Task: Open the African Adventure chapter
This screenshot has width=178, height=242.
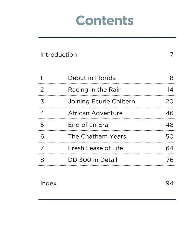Action: 95,113
